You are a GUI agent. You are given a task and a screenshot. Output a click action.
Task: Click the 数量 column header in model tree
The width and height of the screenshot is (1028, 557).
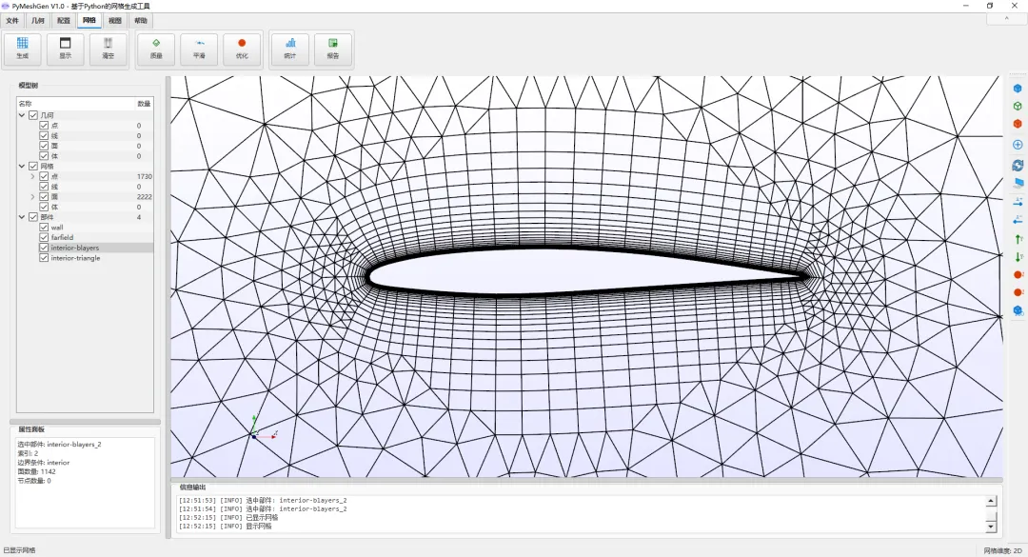144,104
